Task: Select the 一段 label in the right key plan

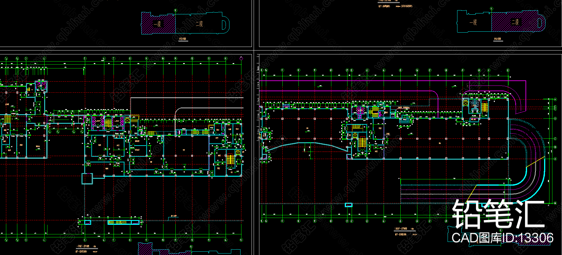Action: (x=473, y=22)
